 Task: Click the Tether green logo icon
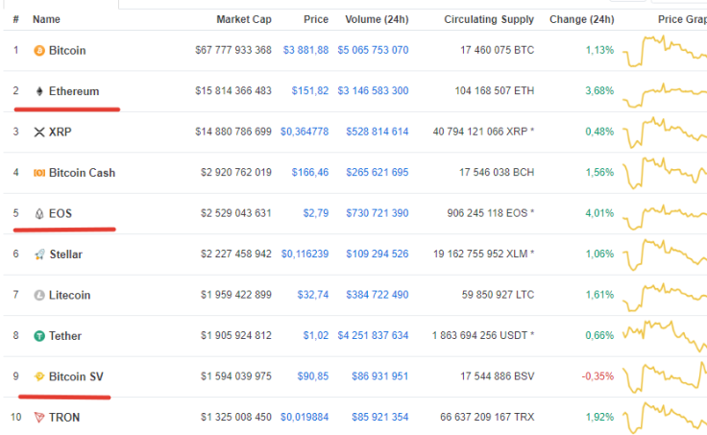coord(39,336)
